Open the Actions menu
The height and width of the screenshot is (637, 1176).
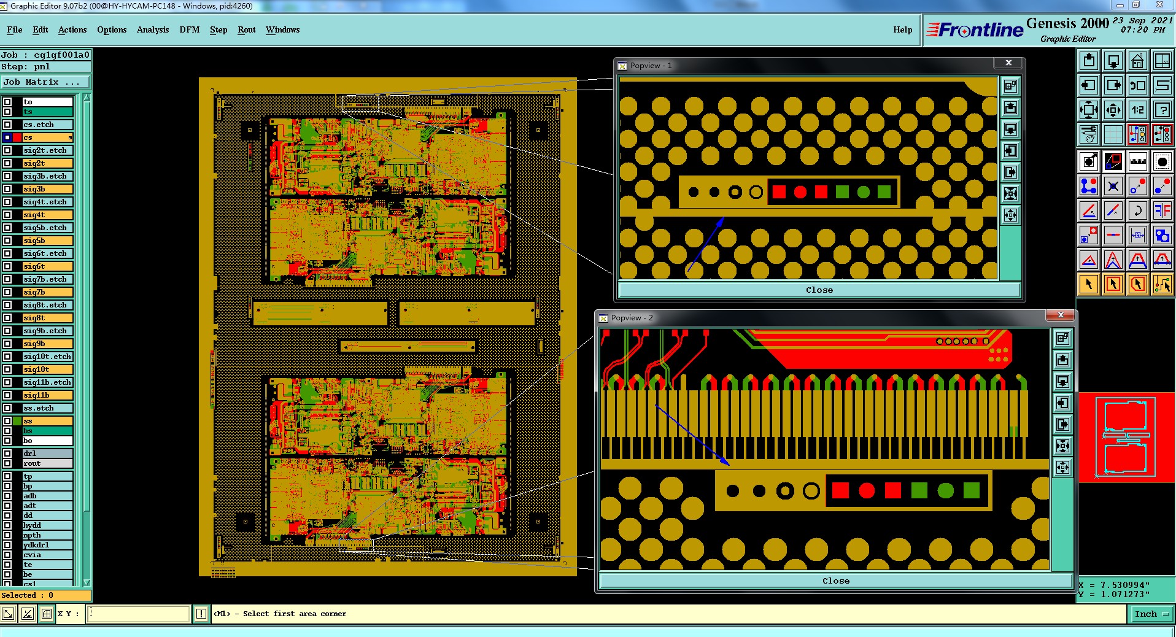click(72, 29)
